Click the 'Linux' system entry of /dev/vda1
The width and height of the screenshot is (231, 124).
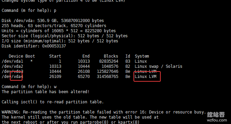click(x=141, y=61)
